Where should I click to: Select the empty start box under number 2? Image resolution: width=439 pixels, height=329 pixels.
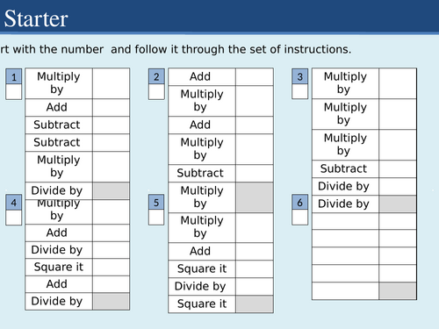[156, 92]
